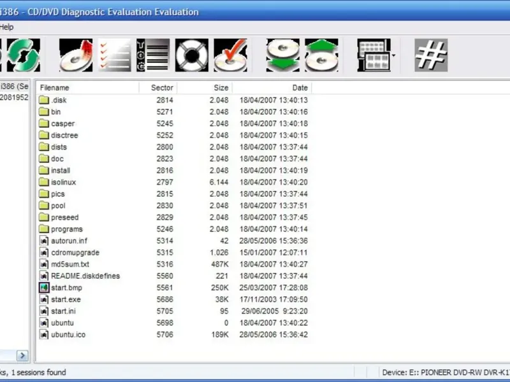Sort the list by Filename column header

pyautogui.click(x=87, y=88)
